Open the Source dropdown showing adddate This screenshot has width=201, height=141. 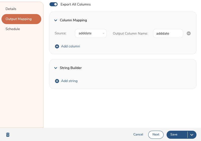pyautogui.click(x=91, y=33)
